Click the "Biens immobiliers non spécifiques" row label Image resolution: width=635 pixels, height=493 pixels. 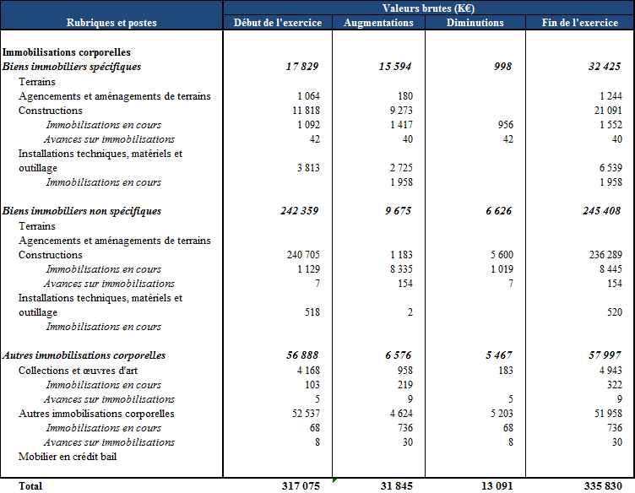click(x=81, y=211)
